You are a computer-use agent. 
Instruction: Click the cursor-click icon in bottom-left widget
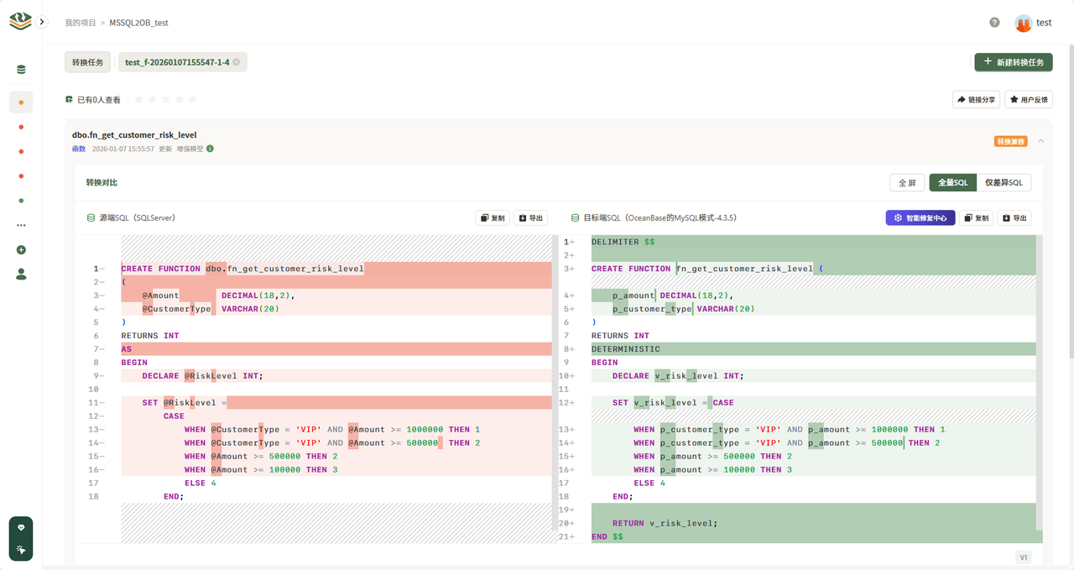click(x=21, y=550)
